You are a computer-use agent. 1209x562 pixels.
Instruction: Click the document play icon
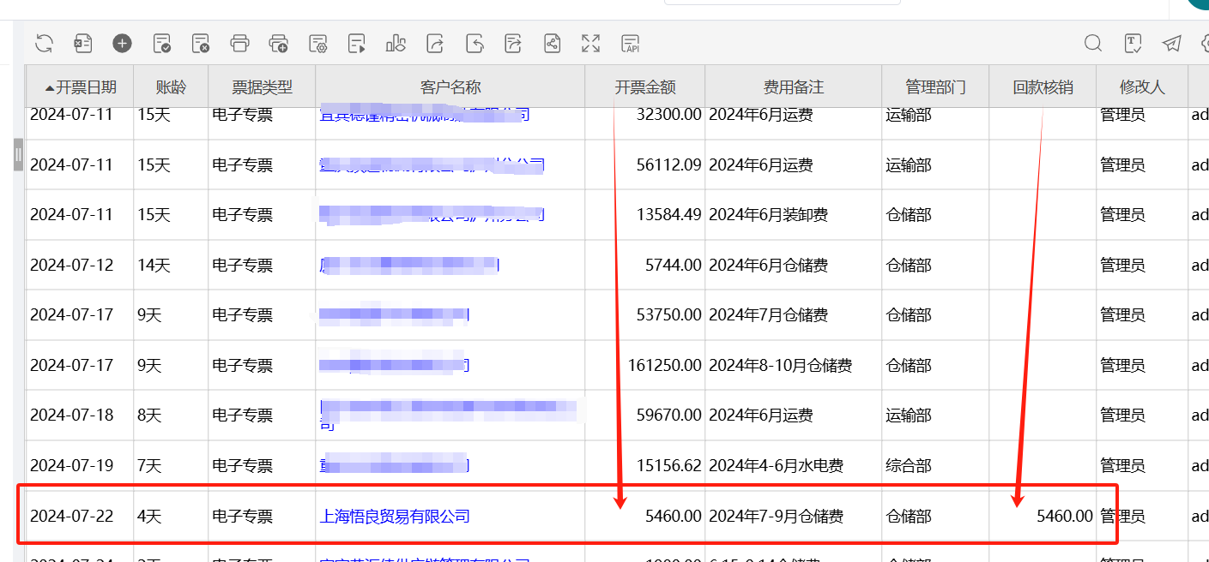357,43
